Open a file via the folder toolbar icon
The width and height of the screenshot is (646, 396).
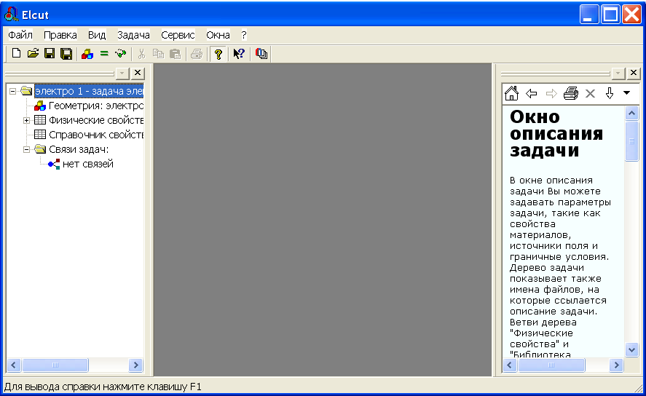click(x=33, y=54)
